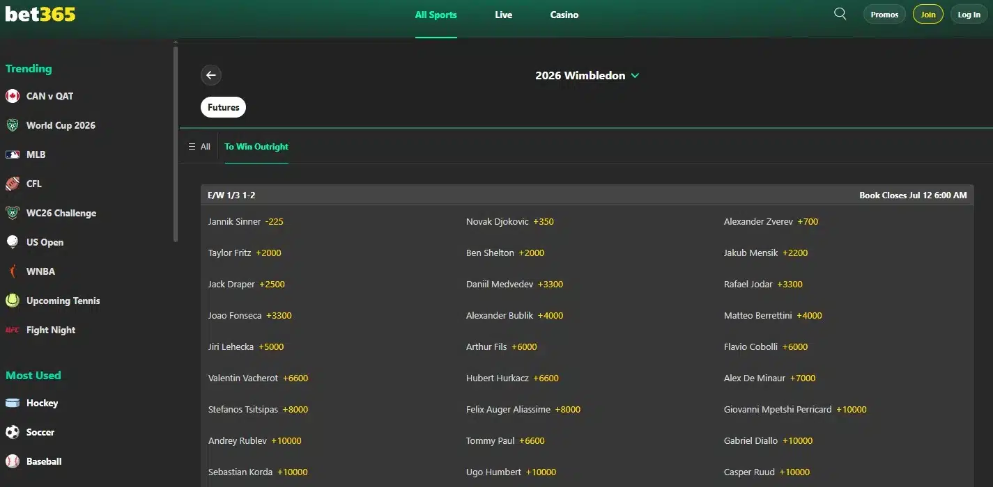Click the US Open golf ball icon
The width and height of the screenshot is (993, 487).
13,242
